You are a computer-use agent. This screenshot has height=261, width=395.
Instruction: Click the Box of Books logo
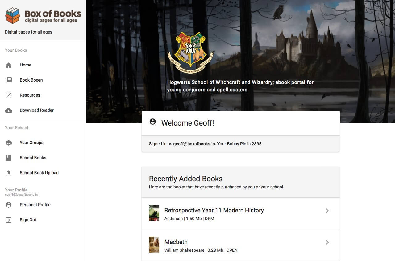pyautogui.click(x=43, y=16)
